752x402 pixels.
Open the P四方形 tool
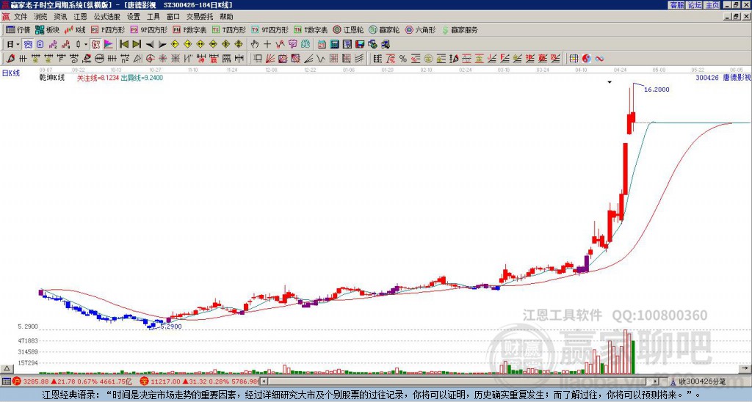[108, 29]
